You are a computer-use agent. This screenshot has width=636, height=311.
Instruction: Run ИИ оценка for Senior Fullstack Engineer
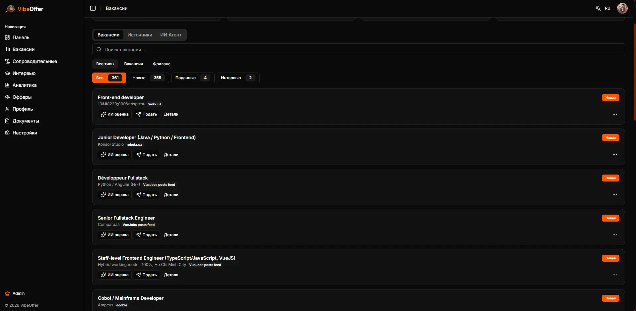click(115, 235)
